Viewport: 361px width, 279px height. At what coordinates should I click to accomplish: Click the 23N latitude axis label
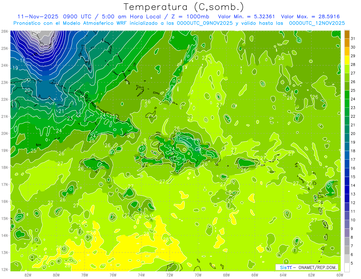4,82
